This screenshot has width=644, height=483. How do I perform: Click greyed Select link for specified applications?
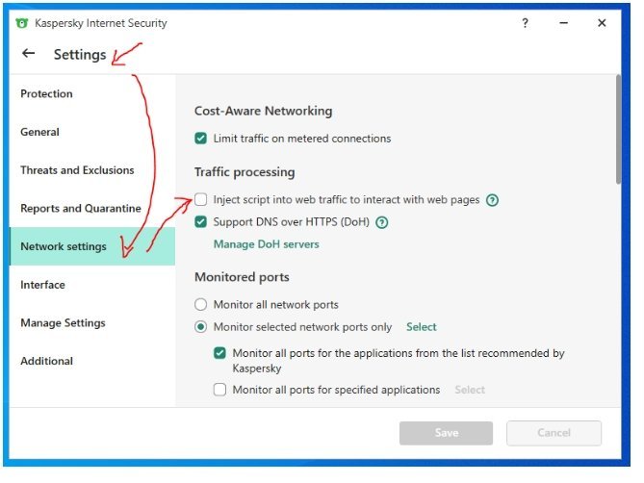point(470,390)
